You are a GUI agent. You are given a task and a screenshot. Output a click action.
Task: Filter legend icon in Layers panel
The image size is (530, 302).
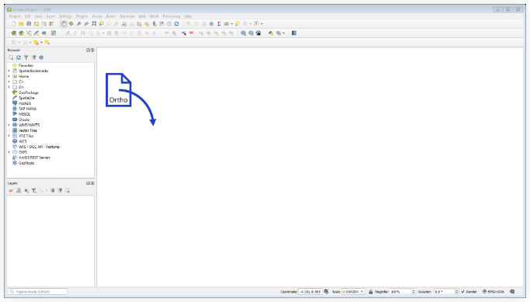click(x=33, y=190)
